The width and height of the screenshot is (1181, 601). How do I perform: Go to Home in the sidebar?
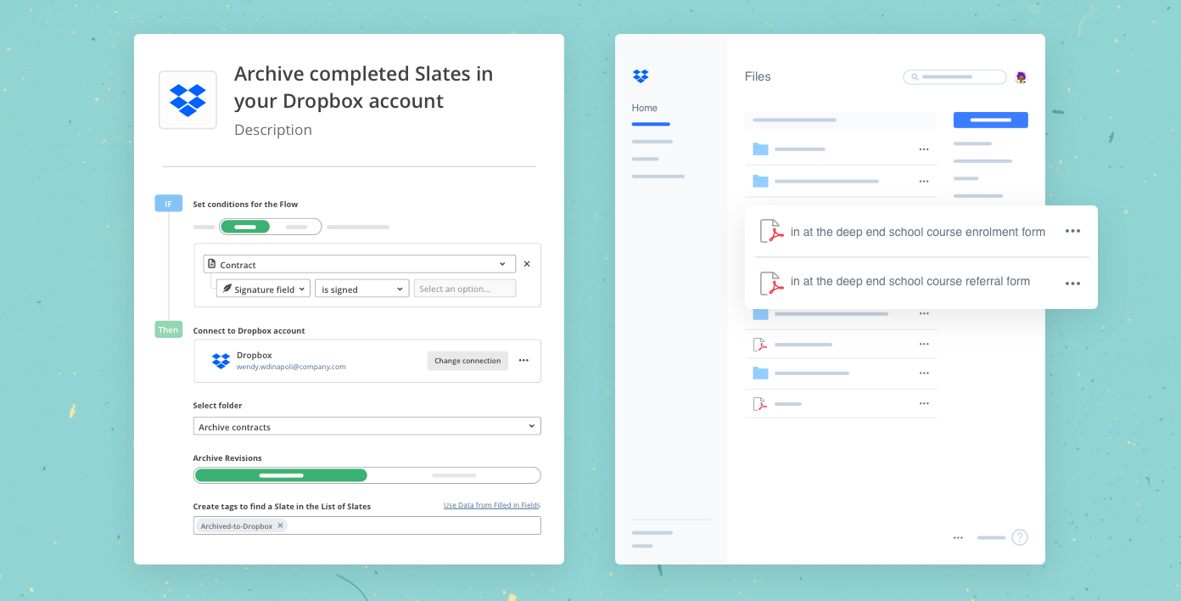[x=645, y=108]
